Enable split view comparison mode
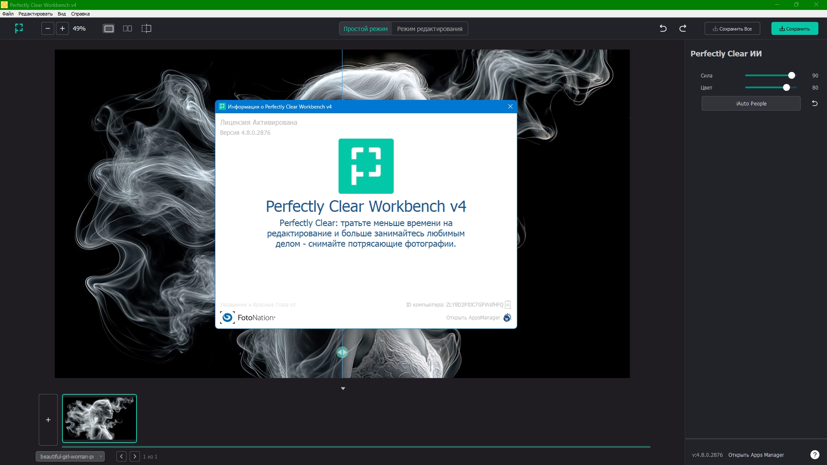827x465 pixels. pyautogui.click(x=146, y=29)
